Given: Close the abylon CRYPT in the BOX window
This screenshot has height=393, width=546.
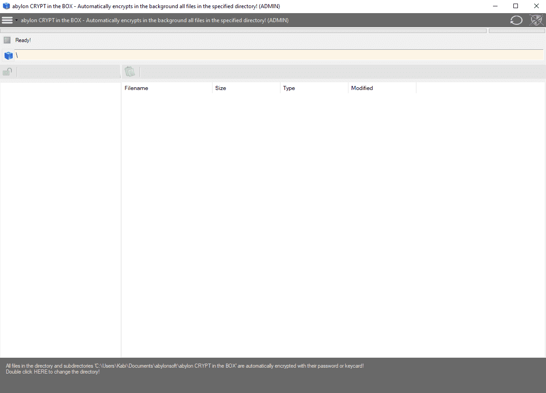Looking at the screenshot, I should pos(536,6).
